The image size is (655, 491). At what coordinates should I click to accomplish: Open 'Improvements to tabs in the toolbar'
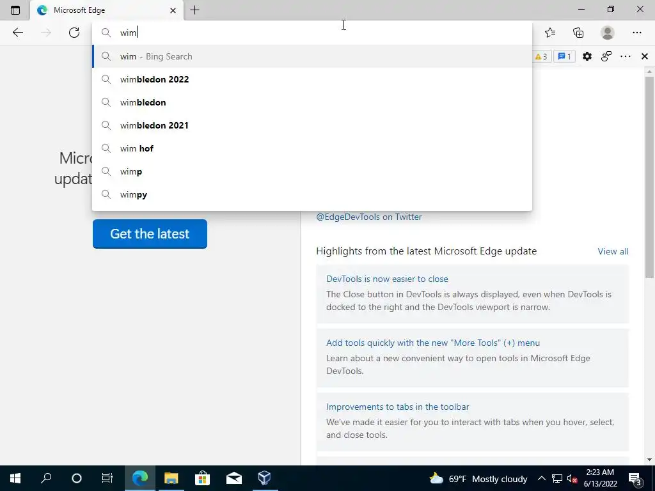pyautogui.click(x=397, y=407)
